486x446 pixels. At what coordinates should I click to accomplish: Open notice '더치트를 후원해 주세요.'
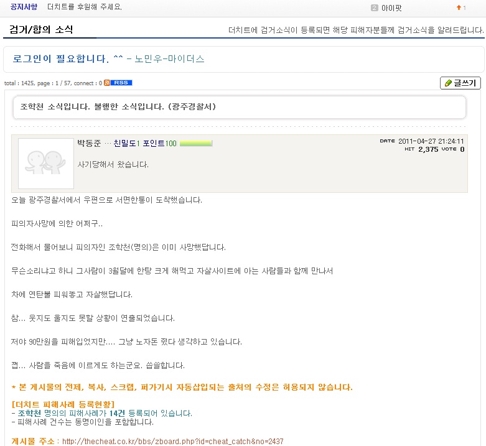coord(85,7)
